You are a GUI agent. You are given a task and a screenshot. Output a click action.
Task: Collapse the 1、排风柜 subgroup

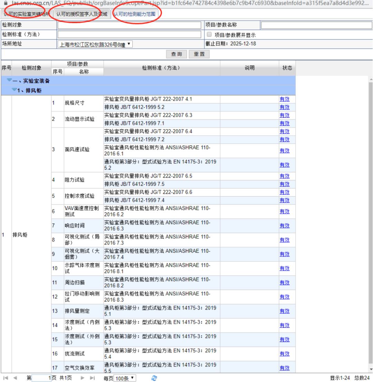14,90
